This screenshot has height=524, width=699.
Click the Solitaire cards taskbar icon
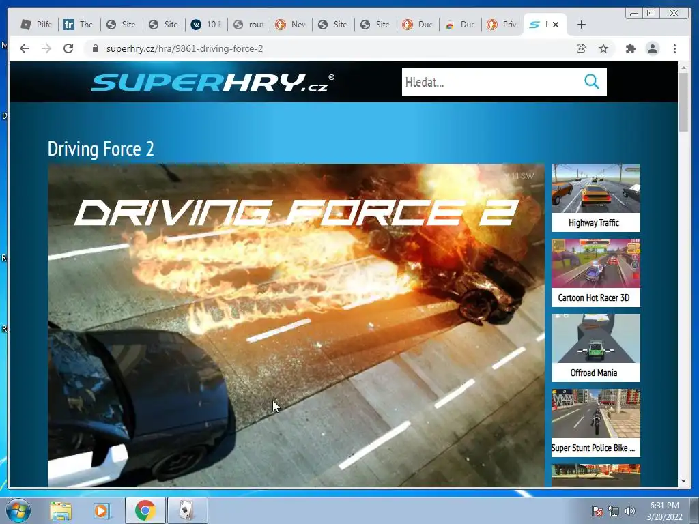click(x=187, y=510)
